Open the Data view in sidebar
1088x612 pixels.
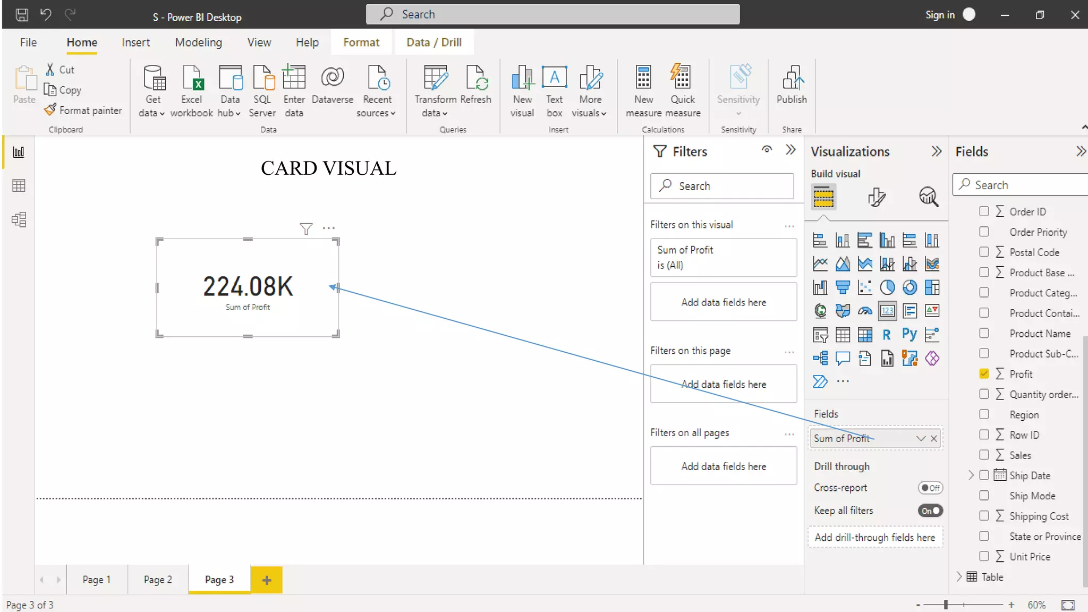[x=19, y=185]
